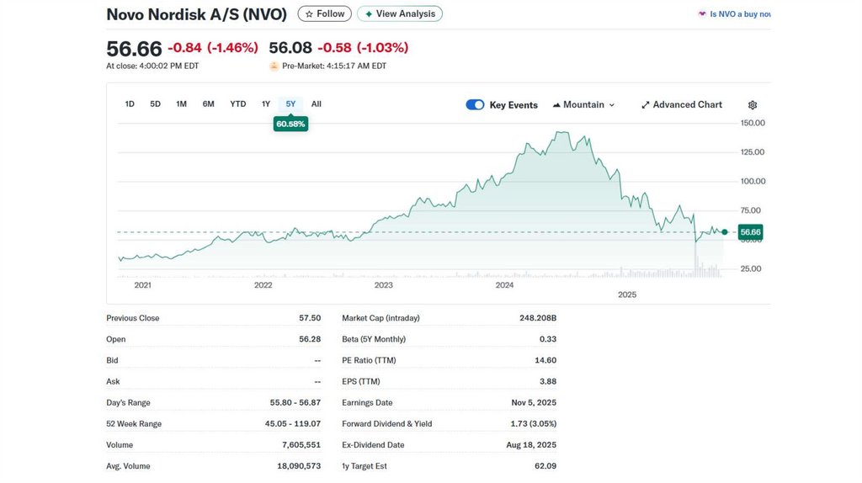Toggle the Key Events switch off
The width and height of the screenshot is (862, 483).
click(475, 105)
